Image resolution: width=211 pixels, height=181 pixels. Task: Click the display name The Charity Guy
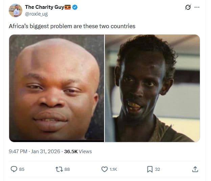tap(45, 7)
